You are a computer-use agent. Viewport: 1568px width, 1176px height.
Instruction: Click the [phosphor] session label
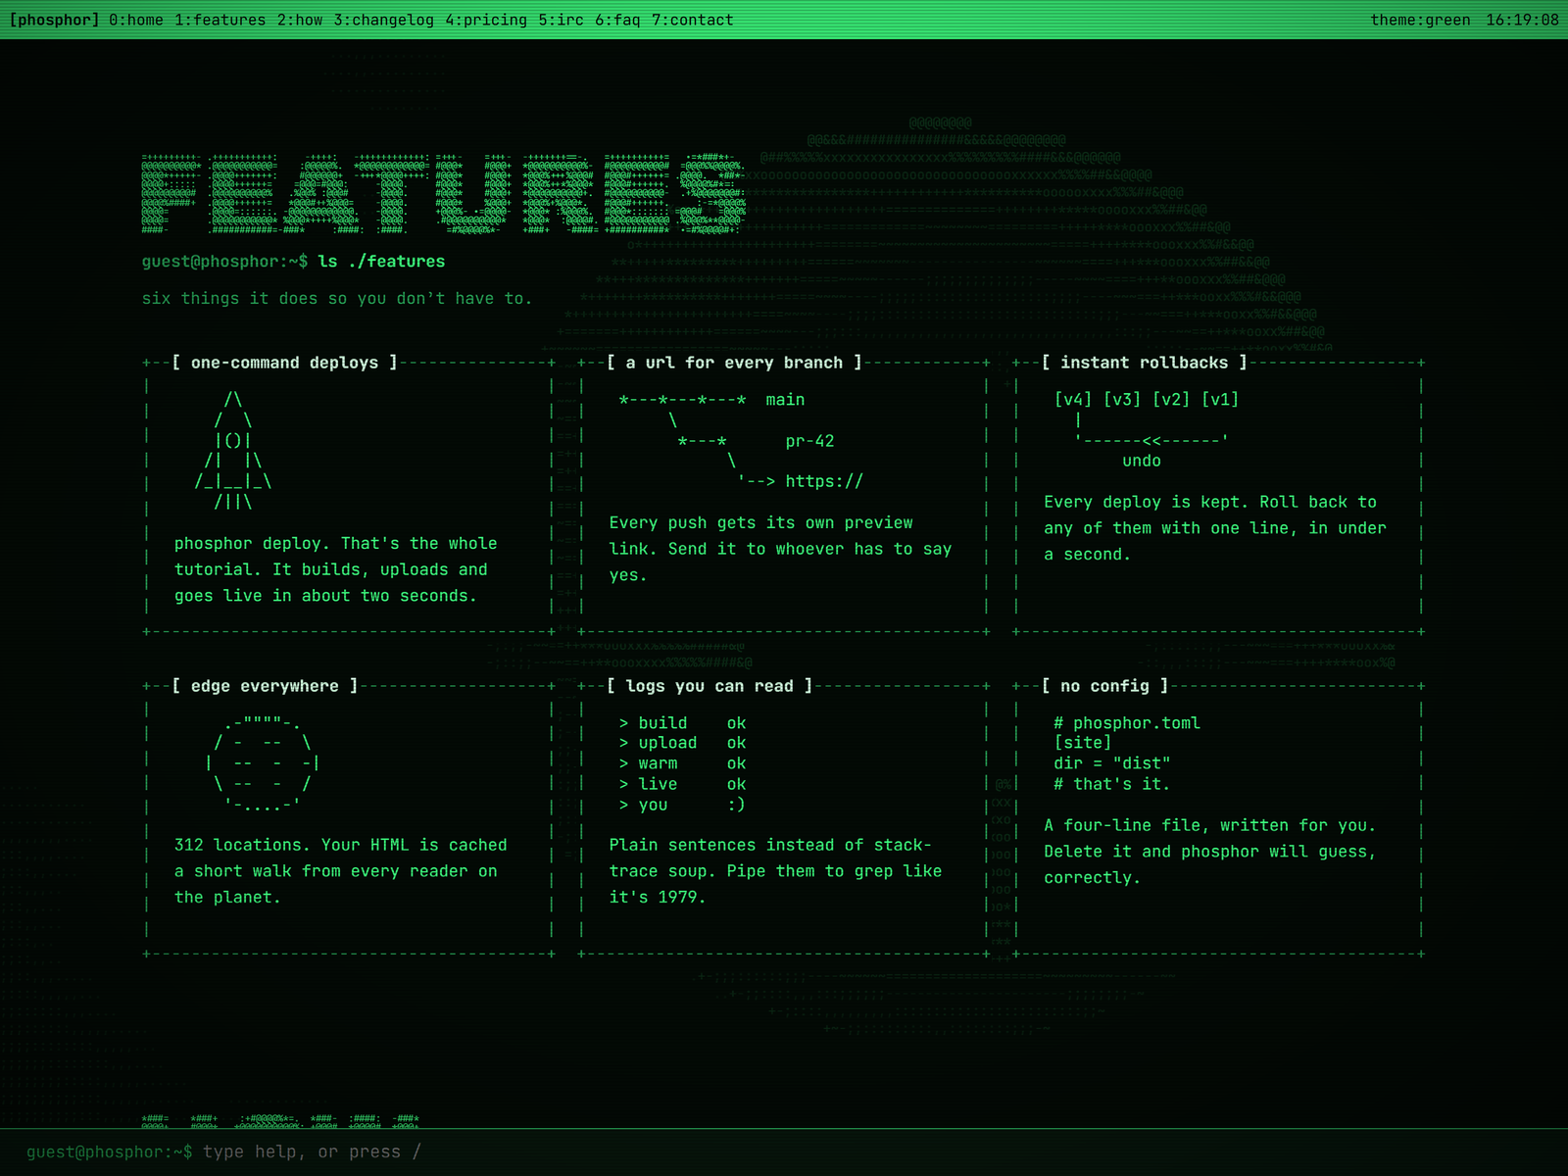tap(54, 20)
